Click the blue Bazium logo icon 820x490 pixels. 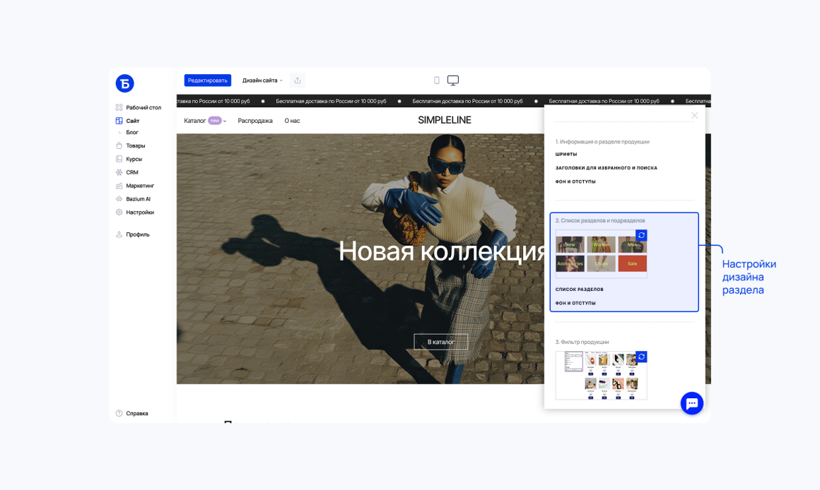124,83
